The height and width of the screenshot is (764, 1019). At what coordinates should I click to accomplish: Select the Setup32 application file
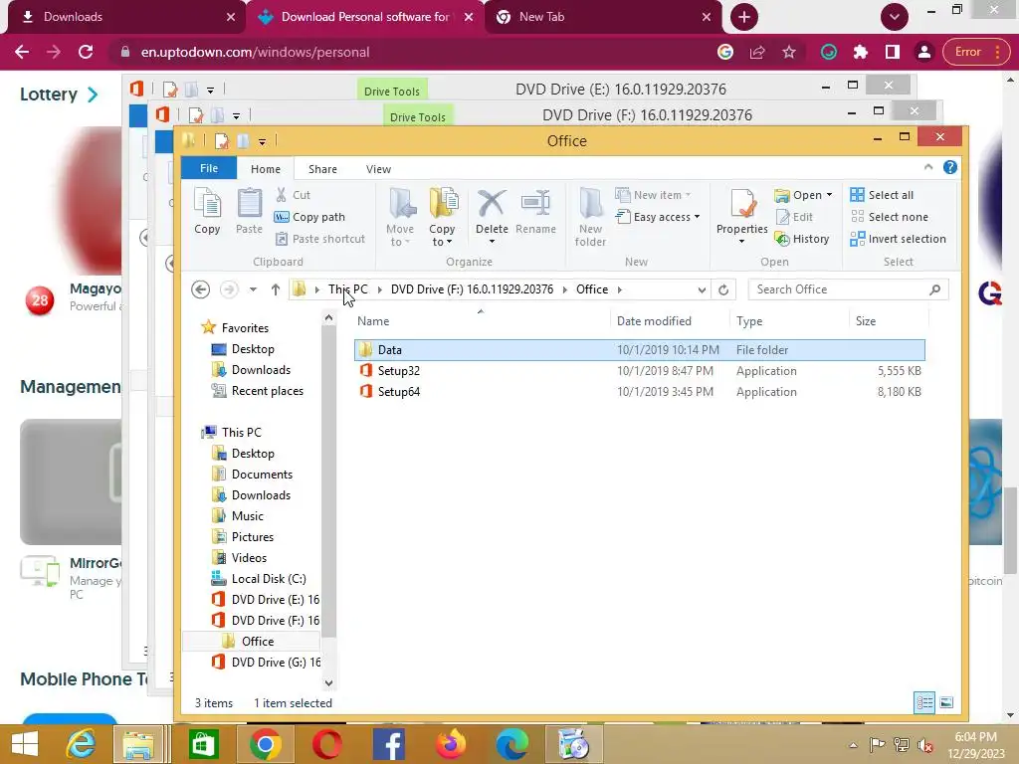click(x=640, y=371)
